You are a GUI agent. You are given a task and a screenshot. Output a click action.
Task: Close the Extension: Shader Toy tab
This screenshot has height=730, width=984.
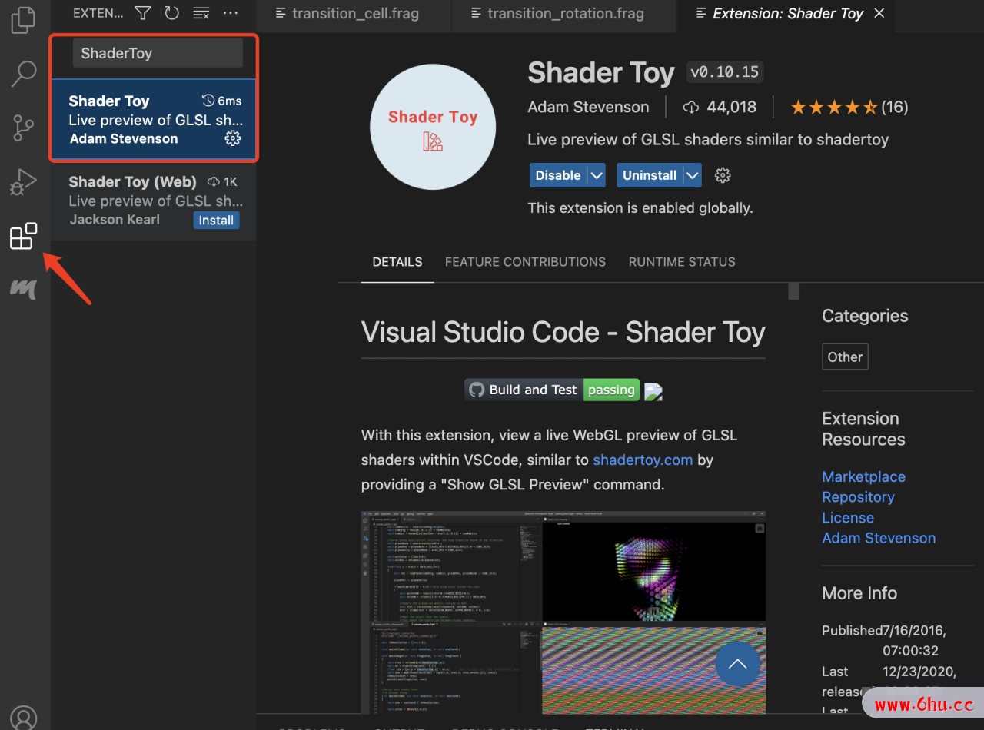pos(879,13)
